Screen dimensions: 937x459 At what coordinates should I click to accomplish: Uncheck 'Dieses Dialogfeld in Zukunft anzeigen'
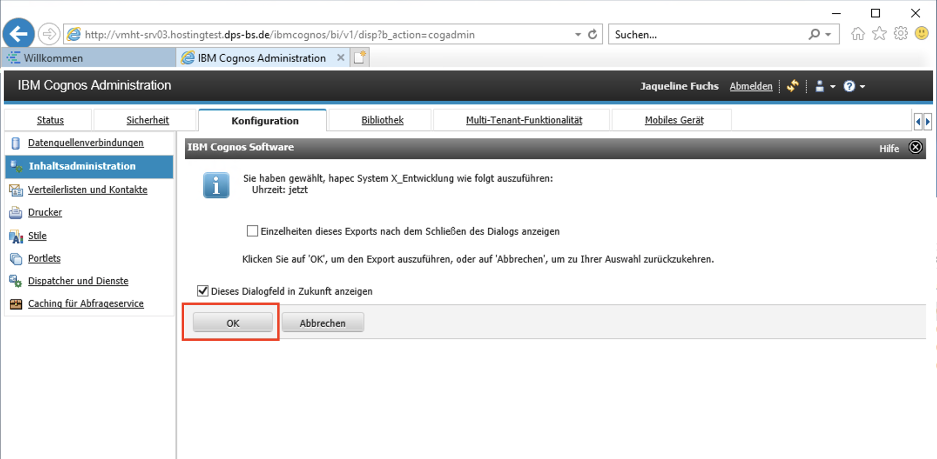[x=203, y=291]
